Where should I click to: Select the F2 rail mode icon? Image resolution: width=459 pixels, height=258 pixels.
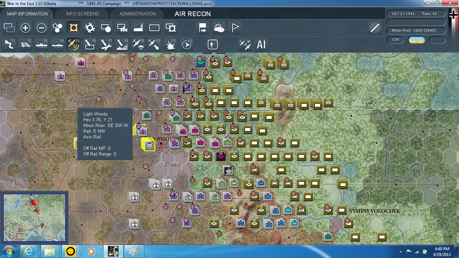[x=25, y=44]
